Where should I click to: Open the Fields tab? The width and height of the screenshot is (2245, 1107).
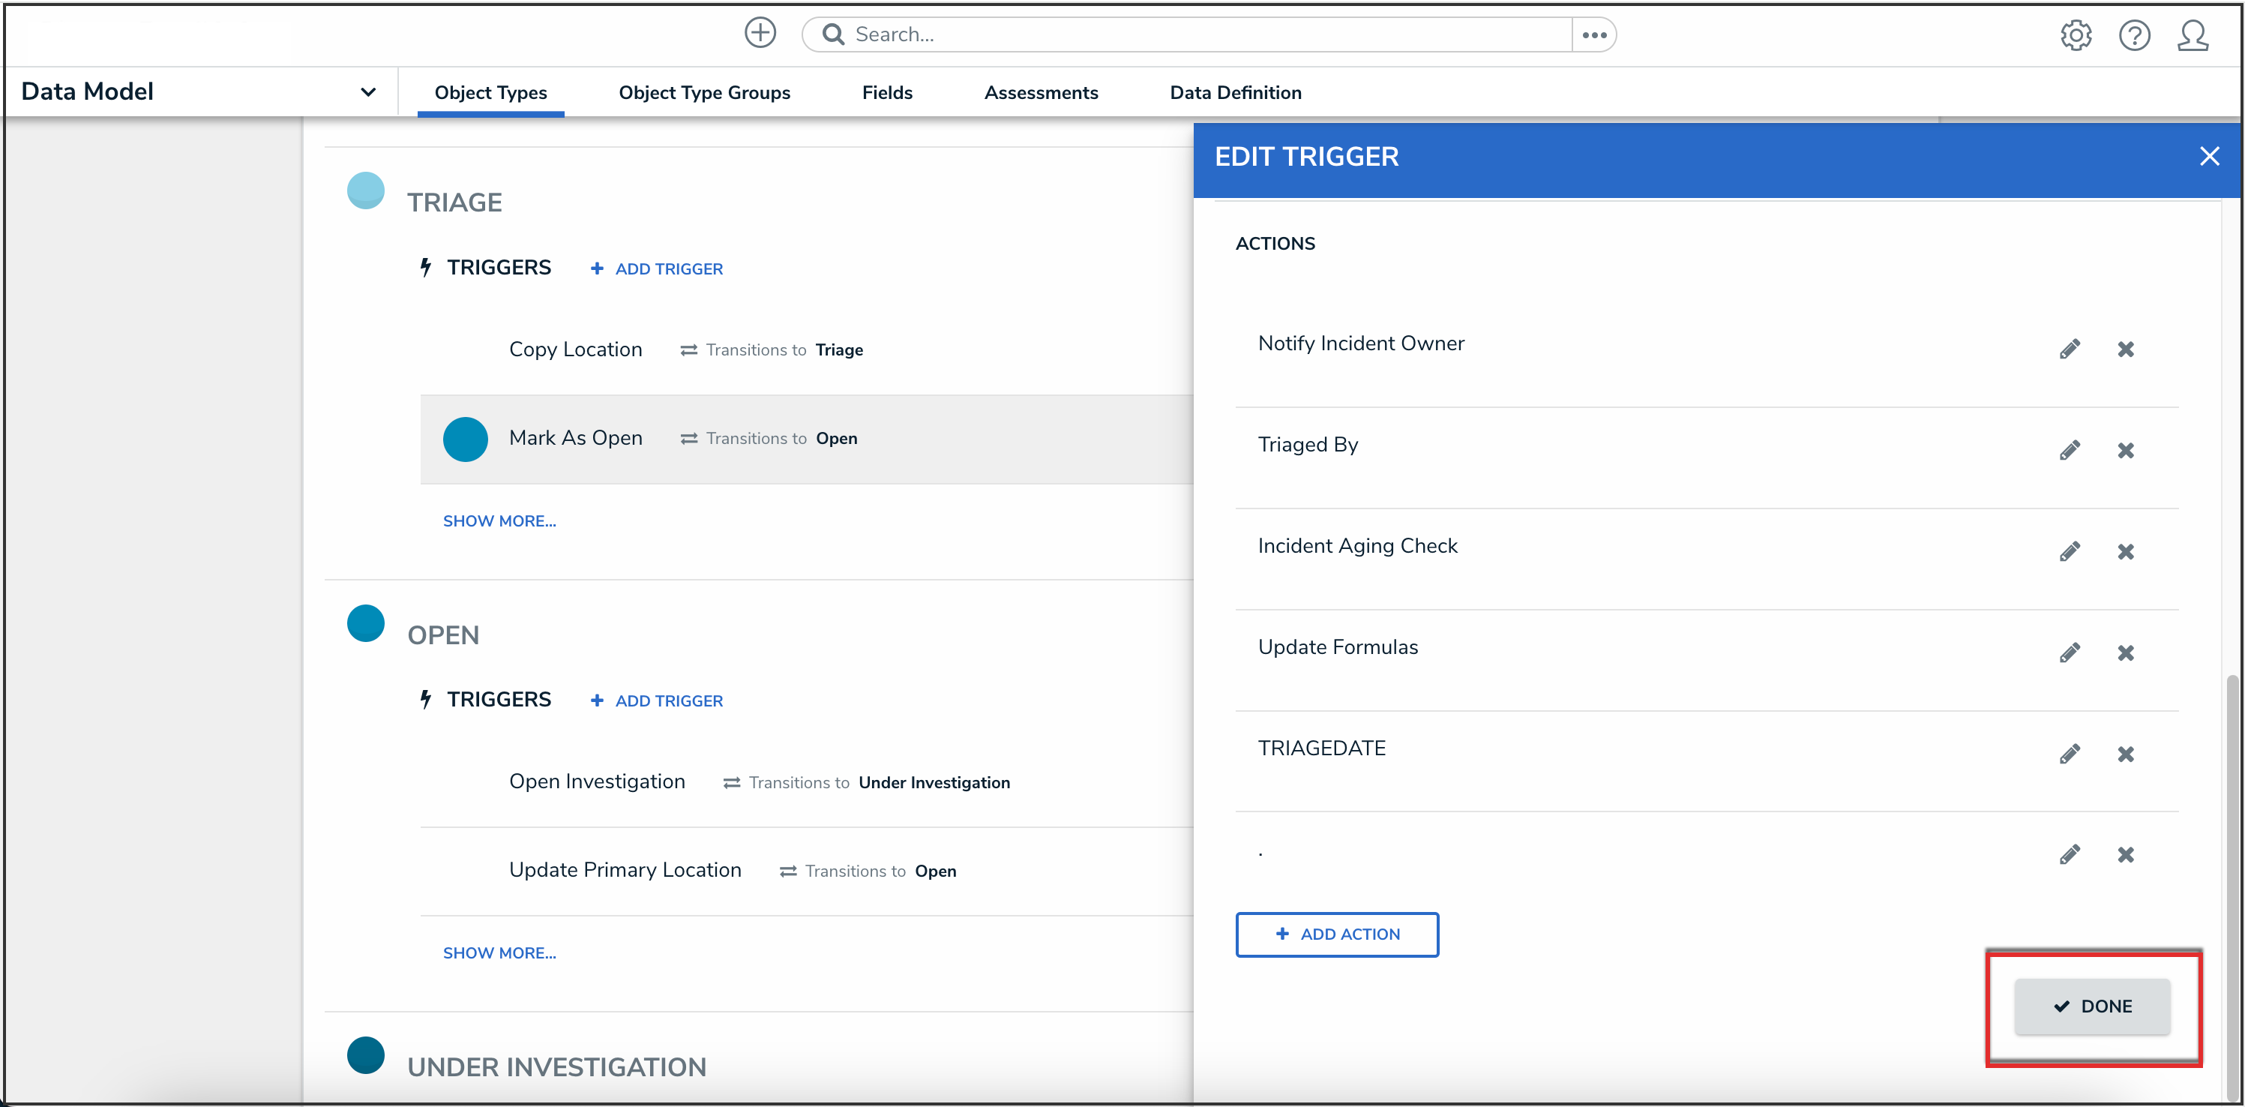click(x=886, y=93)
